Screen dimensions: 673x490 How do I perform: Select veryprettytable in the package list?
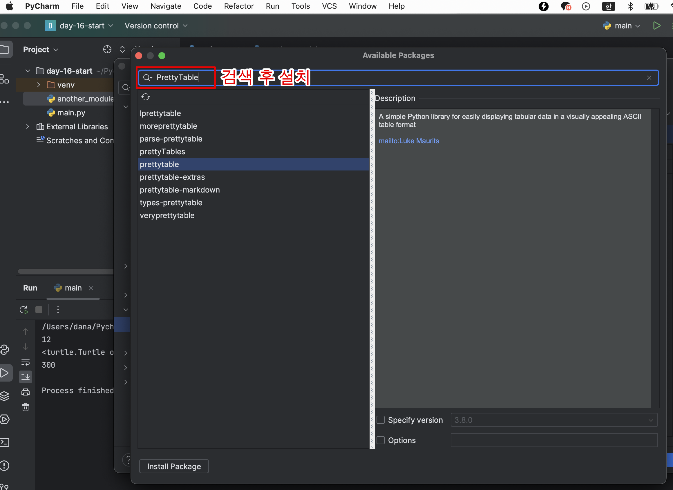point(254,215)
